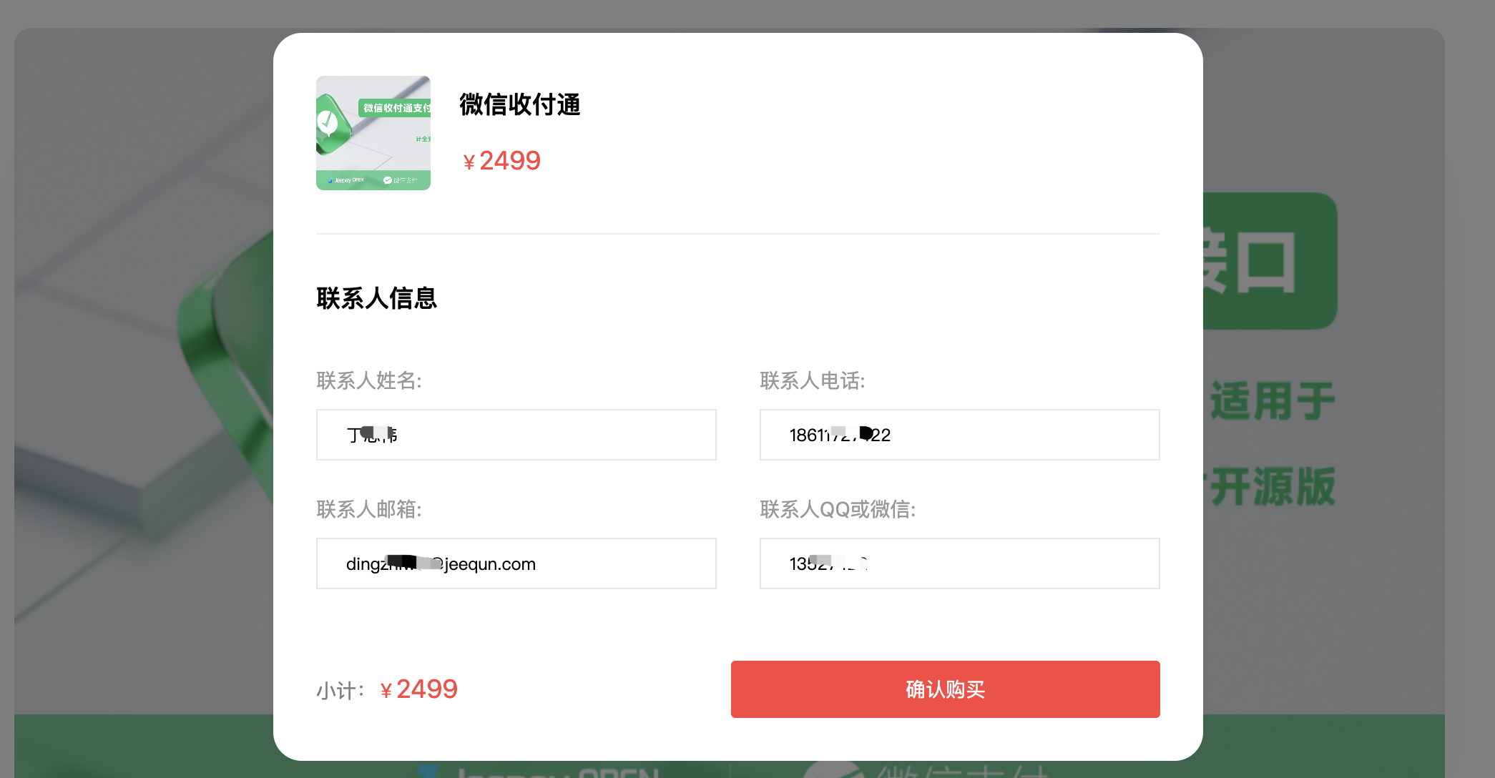Focus the 联系人邮箱 email input field
The height and width of the screenshot is (778, 1495).
coord(516,563)
